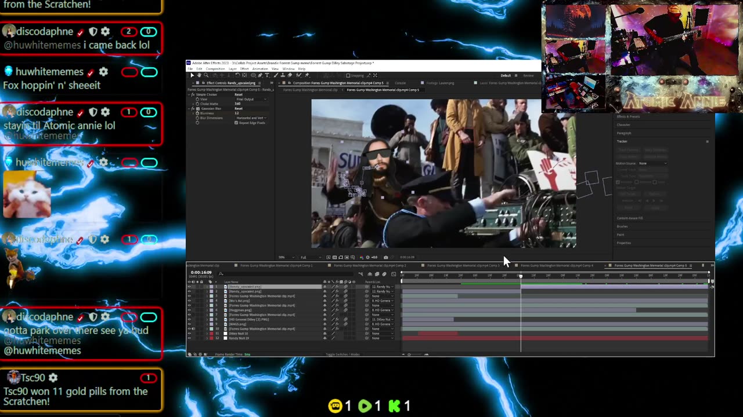Open the Motion Source dropdown in Tracker

(653, 163)
